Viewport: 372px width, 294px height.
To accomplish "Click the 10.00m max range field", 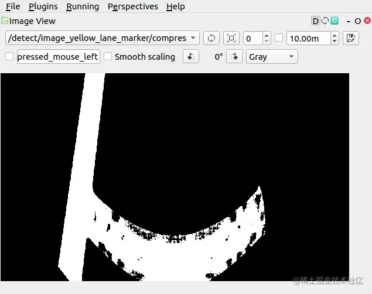I will (309, 38).
